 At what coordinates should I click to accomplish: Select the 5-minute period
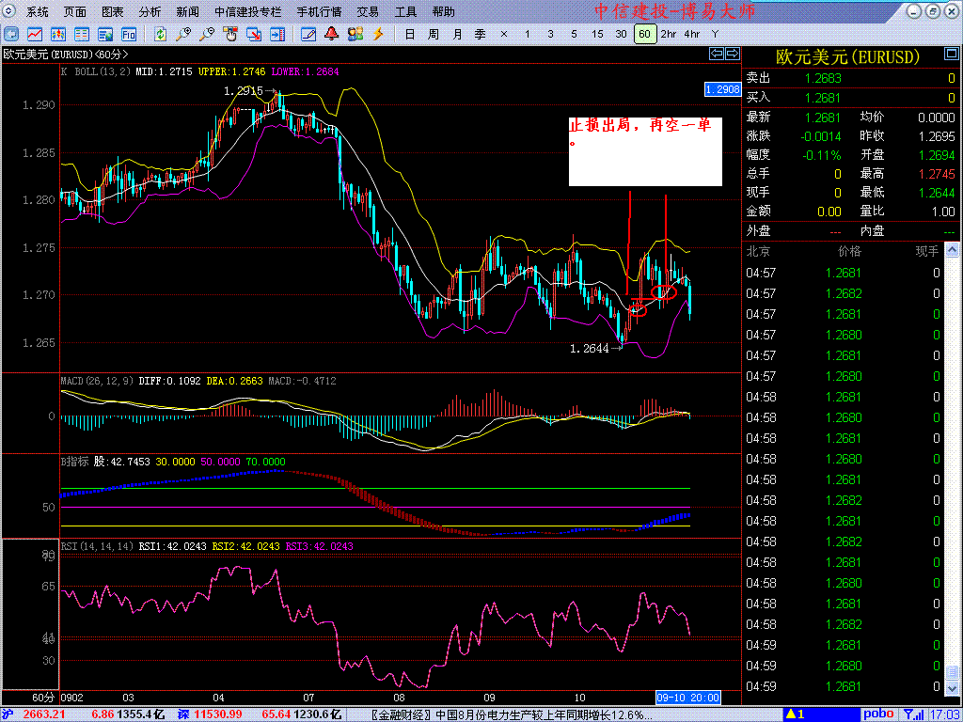pos(574,35)
